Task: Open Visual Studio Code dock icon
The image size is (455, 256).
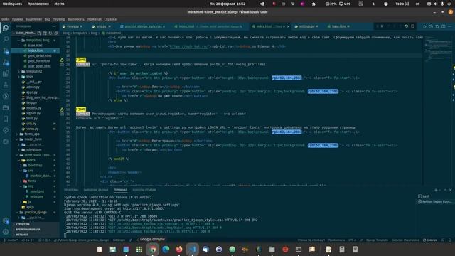Action: click(x=192, y=250)
